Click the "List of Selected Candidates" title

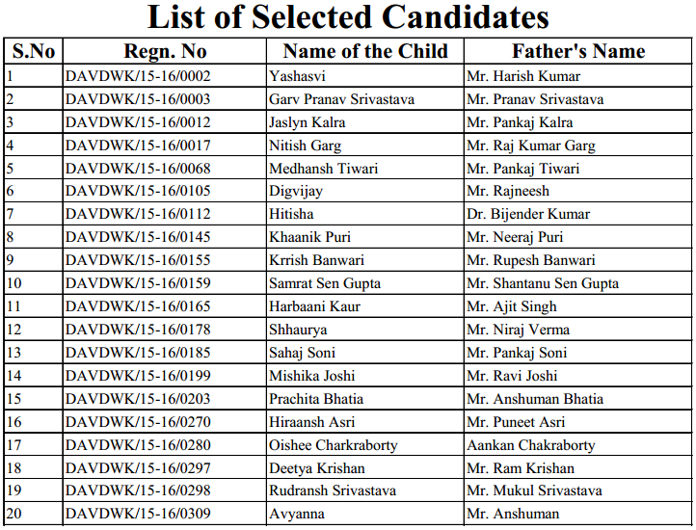tap(348, 17)
